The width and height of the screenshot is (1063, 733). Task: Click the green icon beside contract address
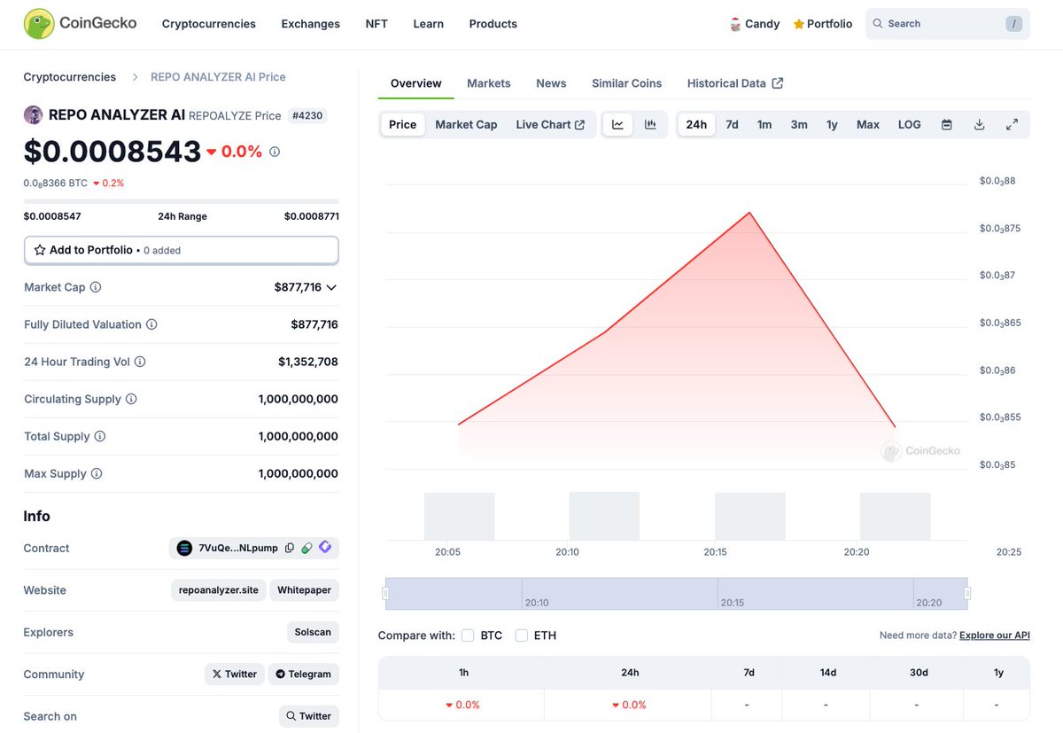[306, 548]
